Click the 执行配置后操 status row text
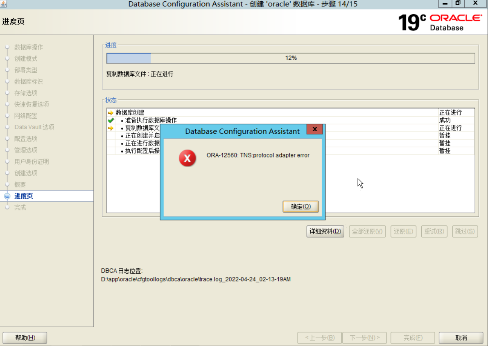This screenshot has height=346, width=488. (x=142, y=151)
